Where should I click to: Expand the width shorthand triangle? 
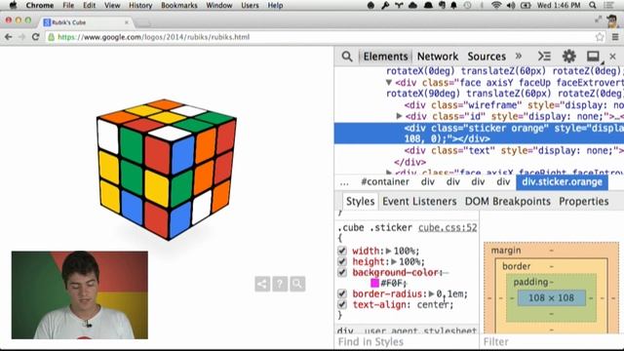pos(388,252)
